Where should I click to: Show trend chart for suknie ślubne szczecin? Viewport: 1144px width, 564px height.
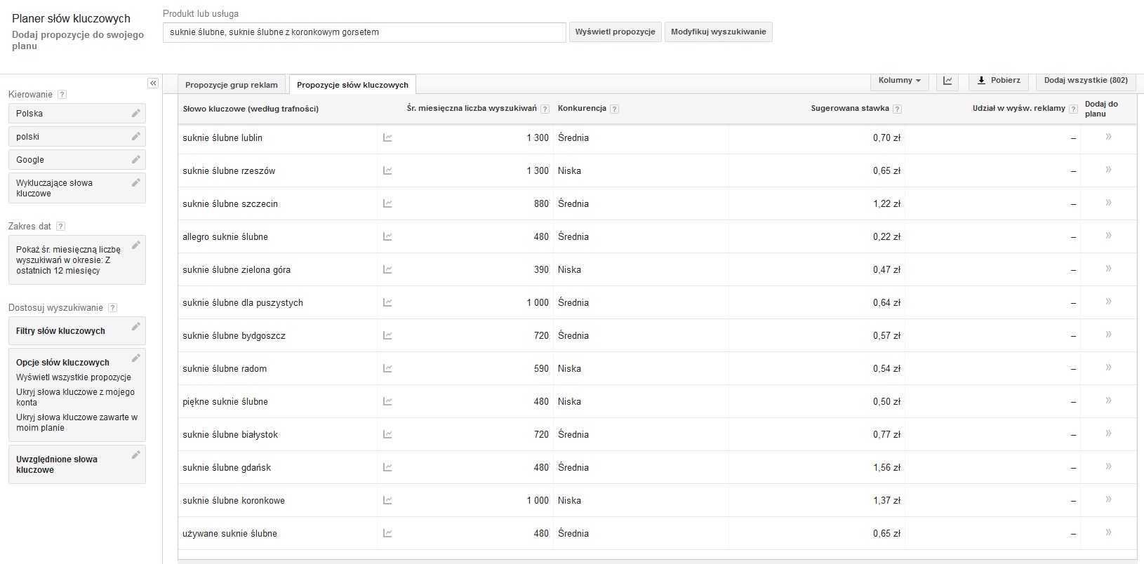[x=387, y=203]
